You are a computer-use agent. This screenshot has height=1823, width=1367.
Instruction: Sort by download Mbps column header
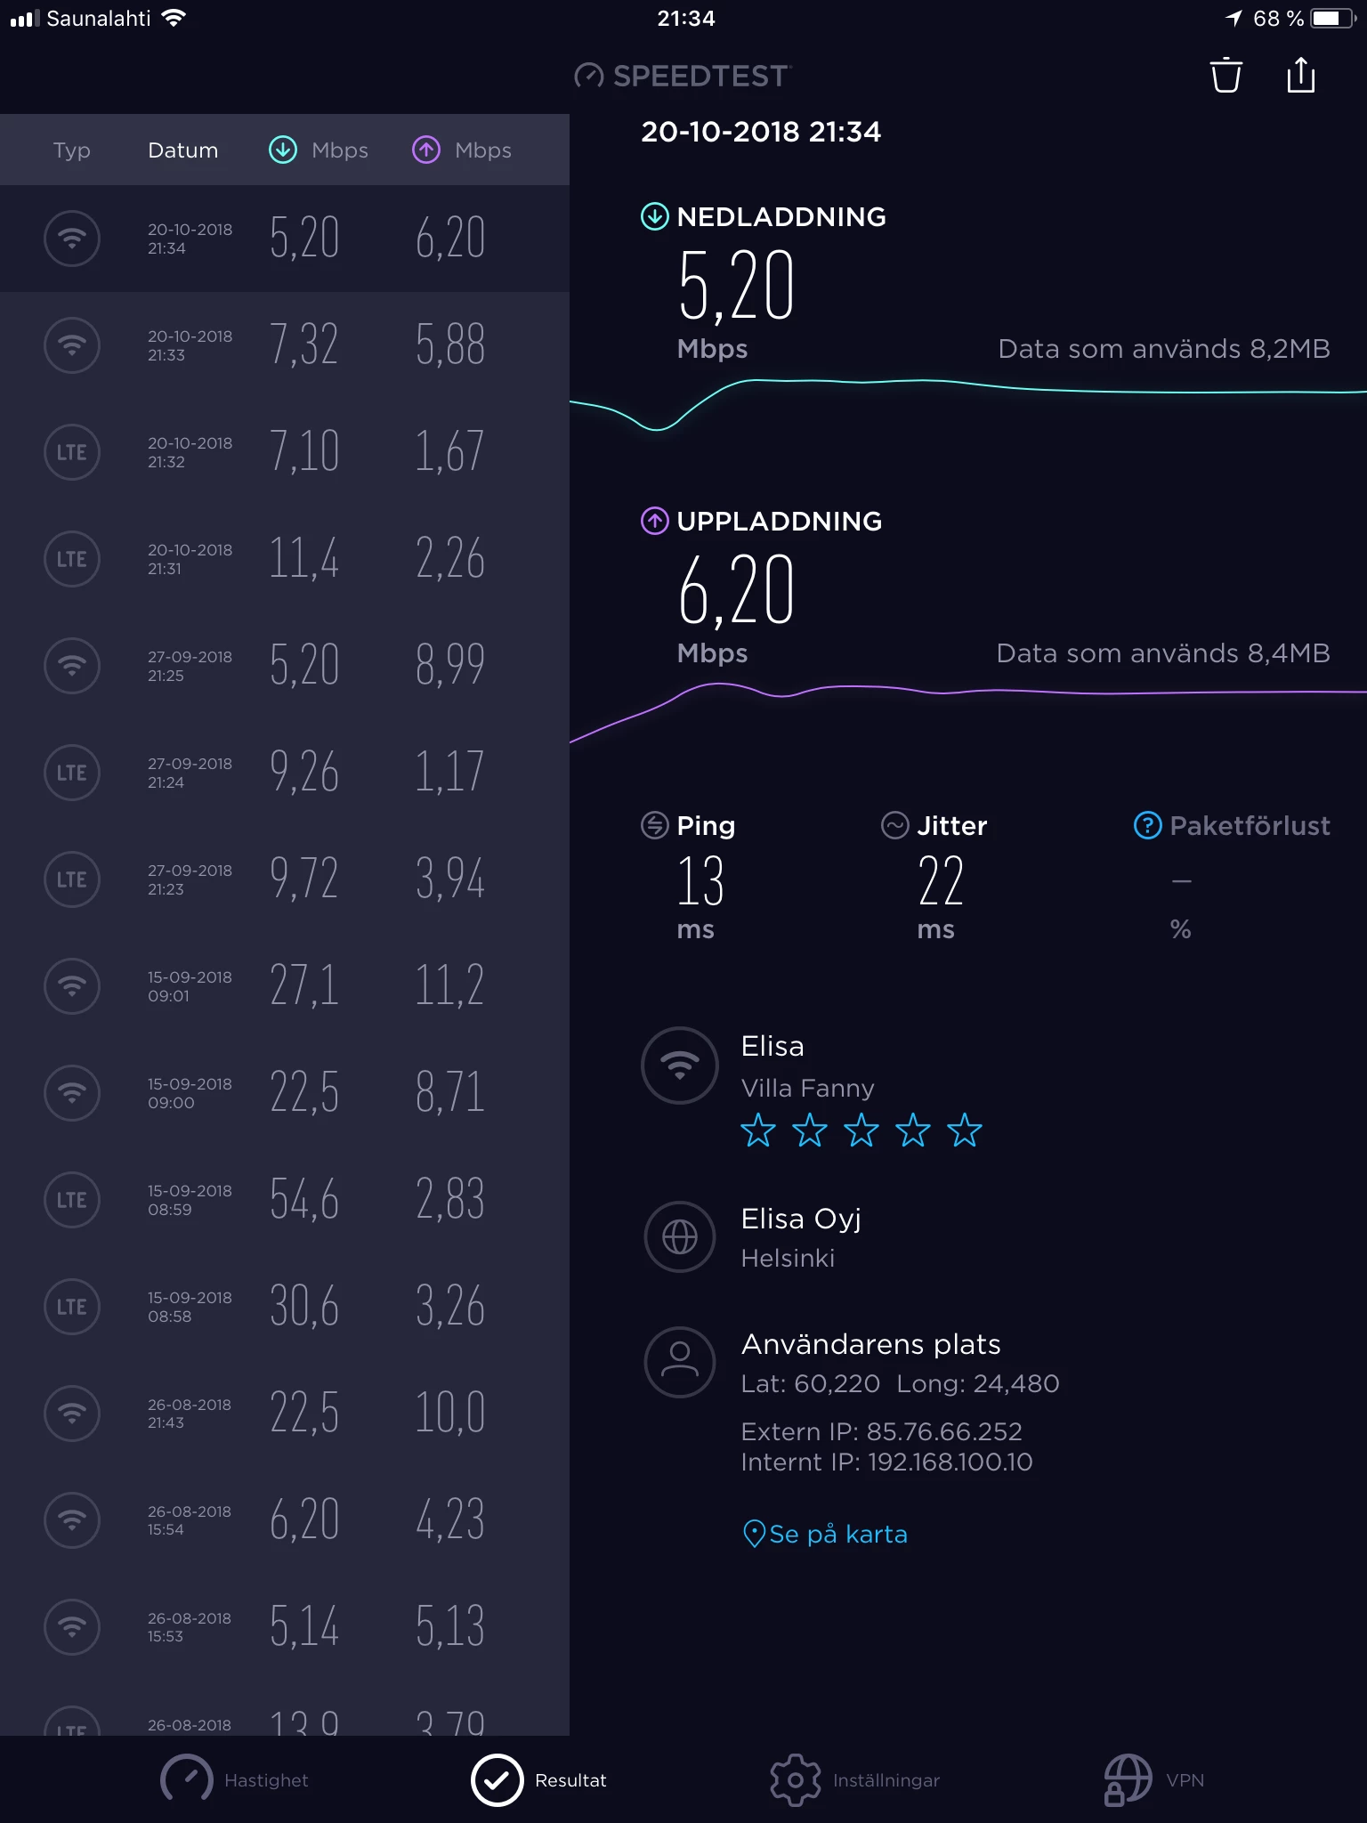319,150
